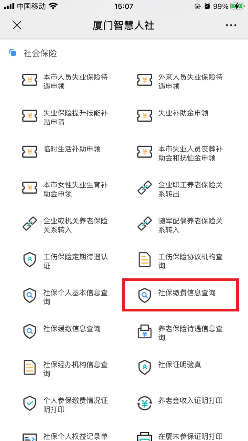
Task: Open 外来人员失业保险待遇申领
Action: (190, 81)
